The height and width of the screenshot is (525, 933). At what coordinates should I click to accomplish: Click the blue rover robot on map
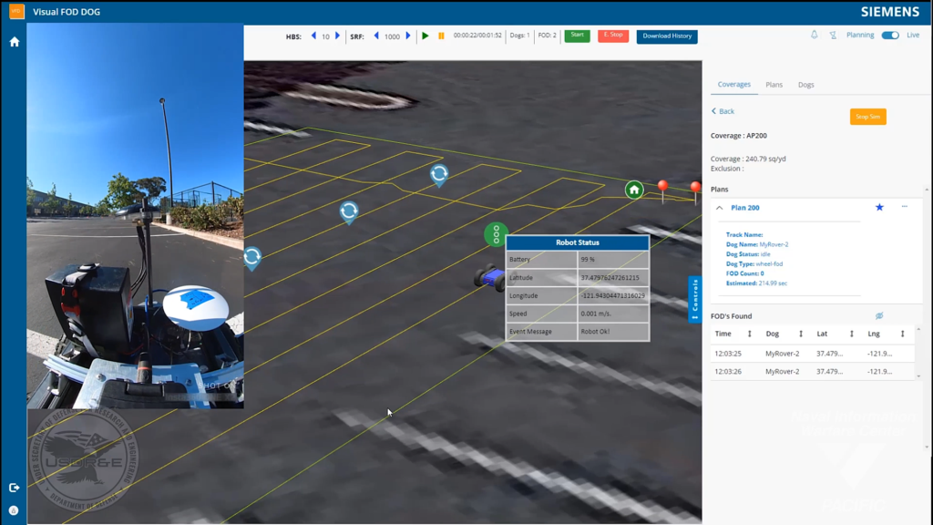tap(489, 277)
